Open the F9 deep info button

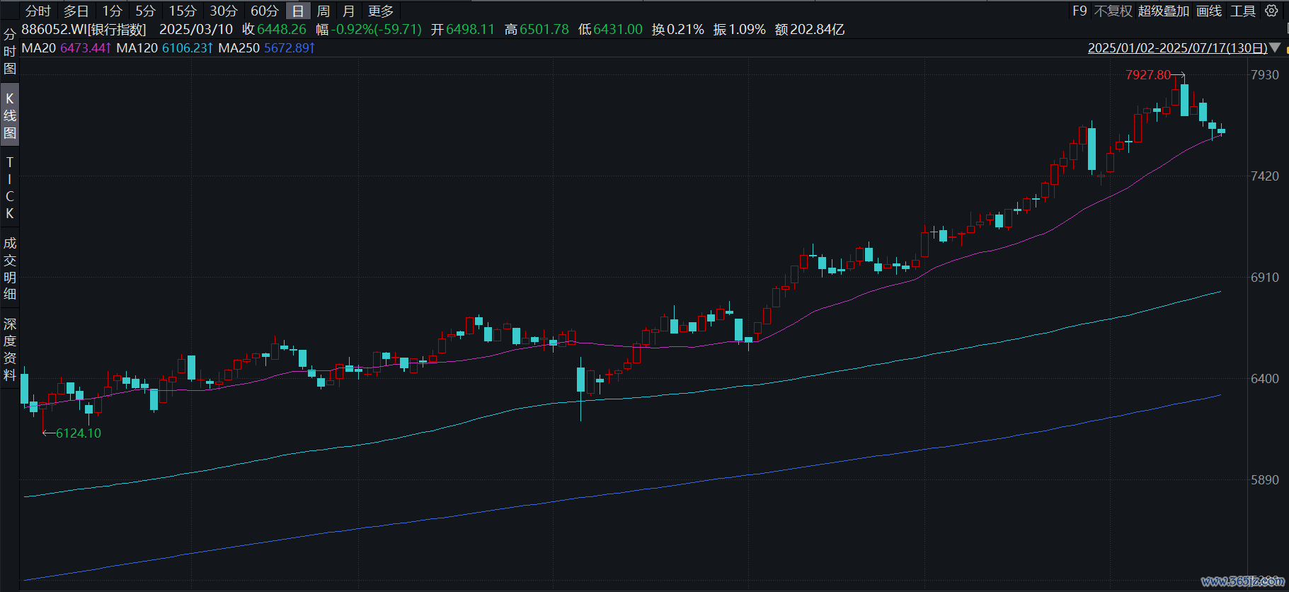(x=1079, y=11)
